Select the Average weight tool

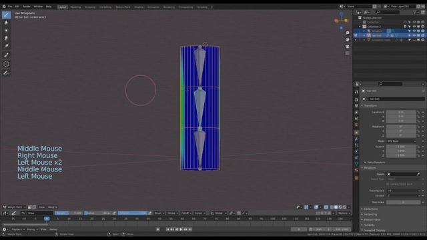tap(6, 31)
